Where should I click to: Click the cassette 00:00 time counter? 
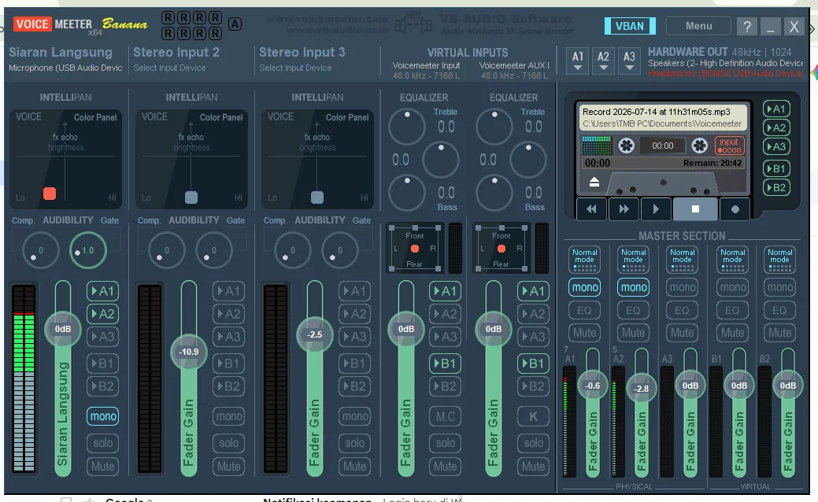pyautogui.click(x=663, y=146)
